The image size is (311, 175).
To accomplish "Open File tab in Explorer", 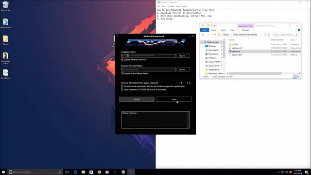I will 205,30.
